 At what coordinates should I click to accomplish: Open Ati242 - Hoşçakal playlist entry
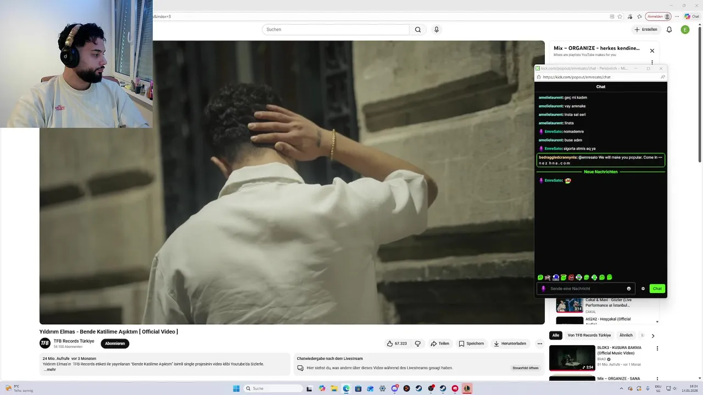click(607, 320)
